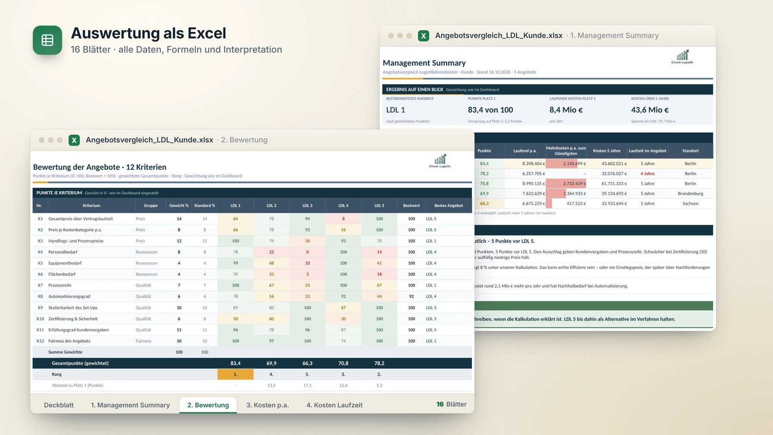Click the '83,4 von 100' KPI value

(490, 110)
